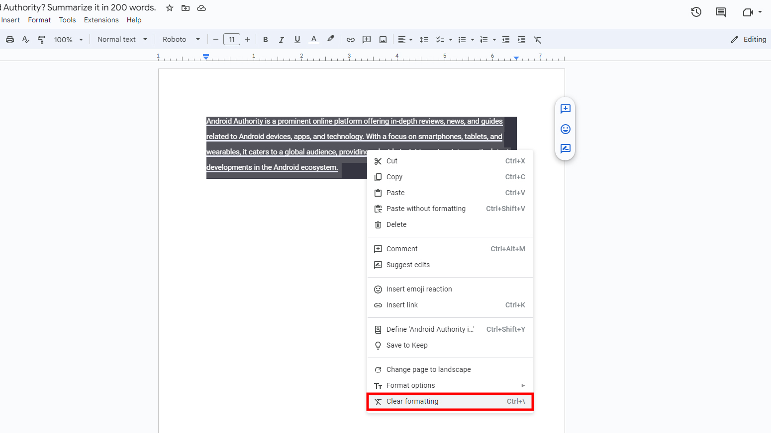Open the text highlight color picker
This screenshot has width=771, height=433.
[x=331, y=39]
